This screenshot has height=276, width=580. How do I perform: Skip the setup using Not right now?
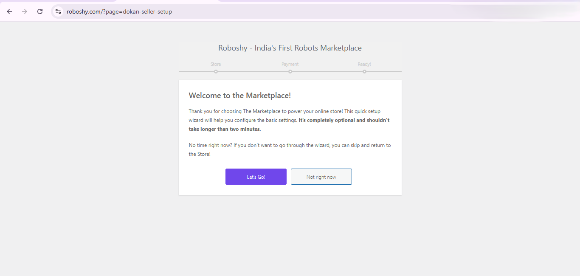(x=321, y=177)
